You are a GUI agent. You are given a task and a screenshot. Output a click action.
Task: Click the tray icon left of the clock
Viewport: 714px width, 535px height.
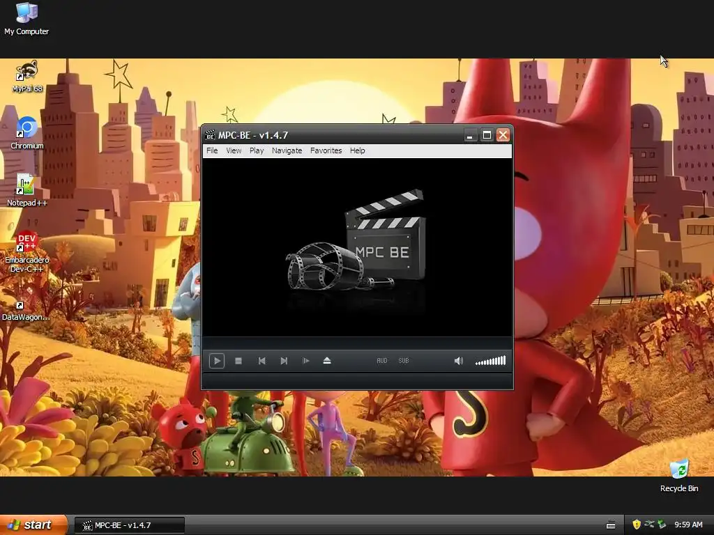pyautogui.click(x=662, y=525)
